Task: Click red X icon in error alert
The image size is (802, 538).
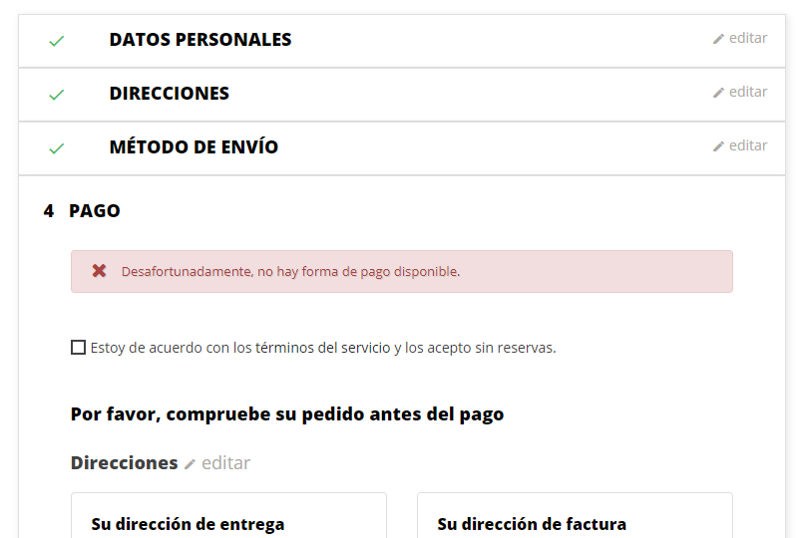Action: point(99,271)
